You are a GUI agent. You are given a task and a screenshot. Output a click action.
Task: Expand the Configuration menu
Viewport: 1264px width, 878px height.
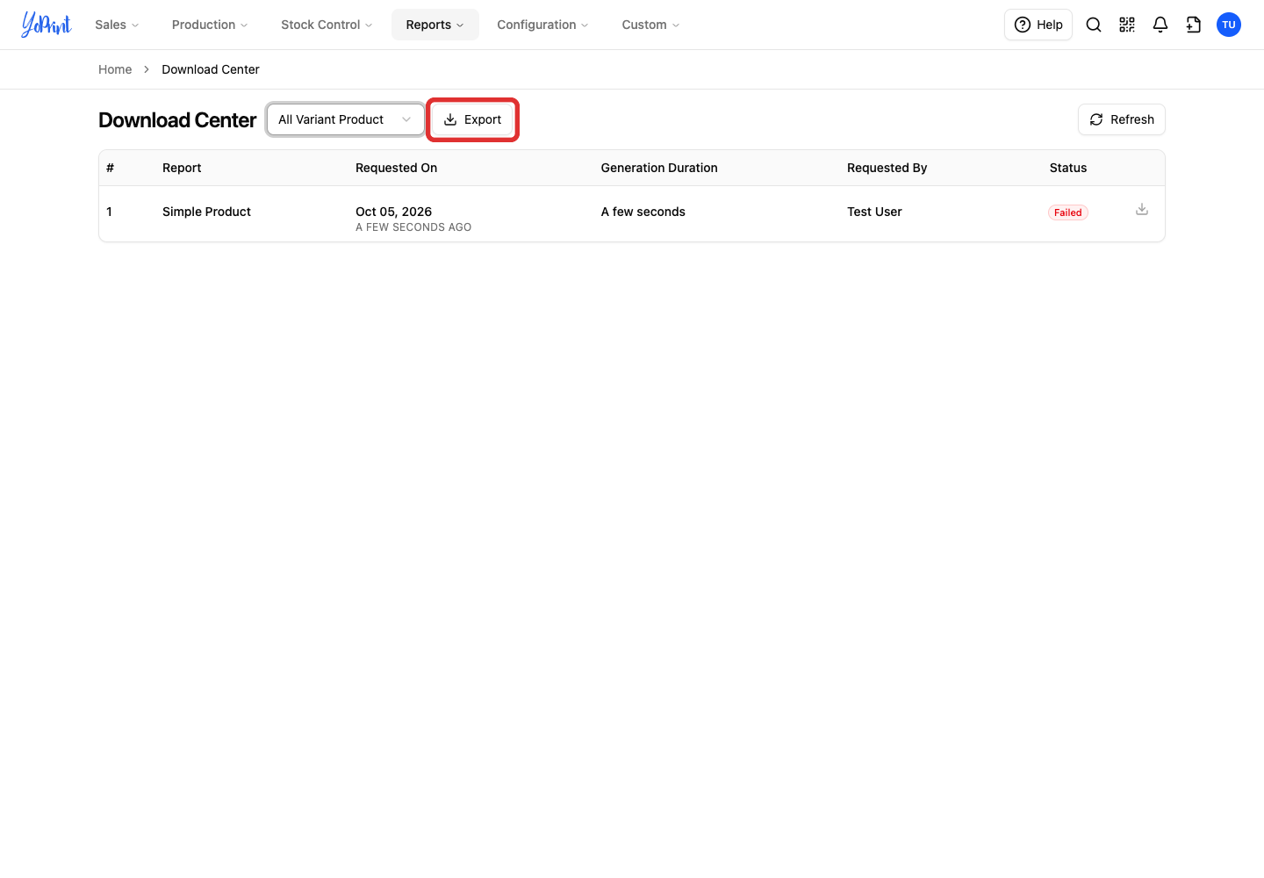click(x=542, y=25)
